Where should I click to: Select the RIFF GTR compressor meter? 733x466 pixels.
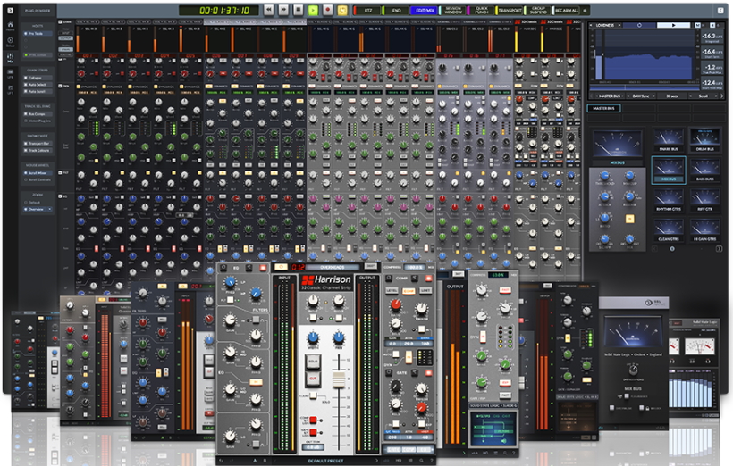pos(705,200)
